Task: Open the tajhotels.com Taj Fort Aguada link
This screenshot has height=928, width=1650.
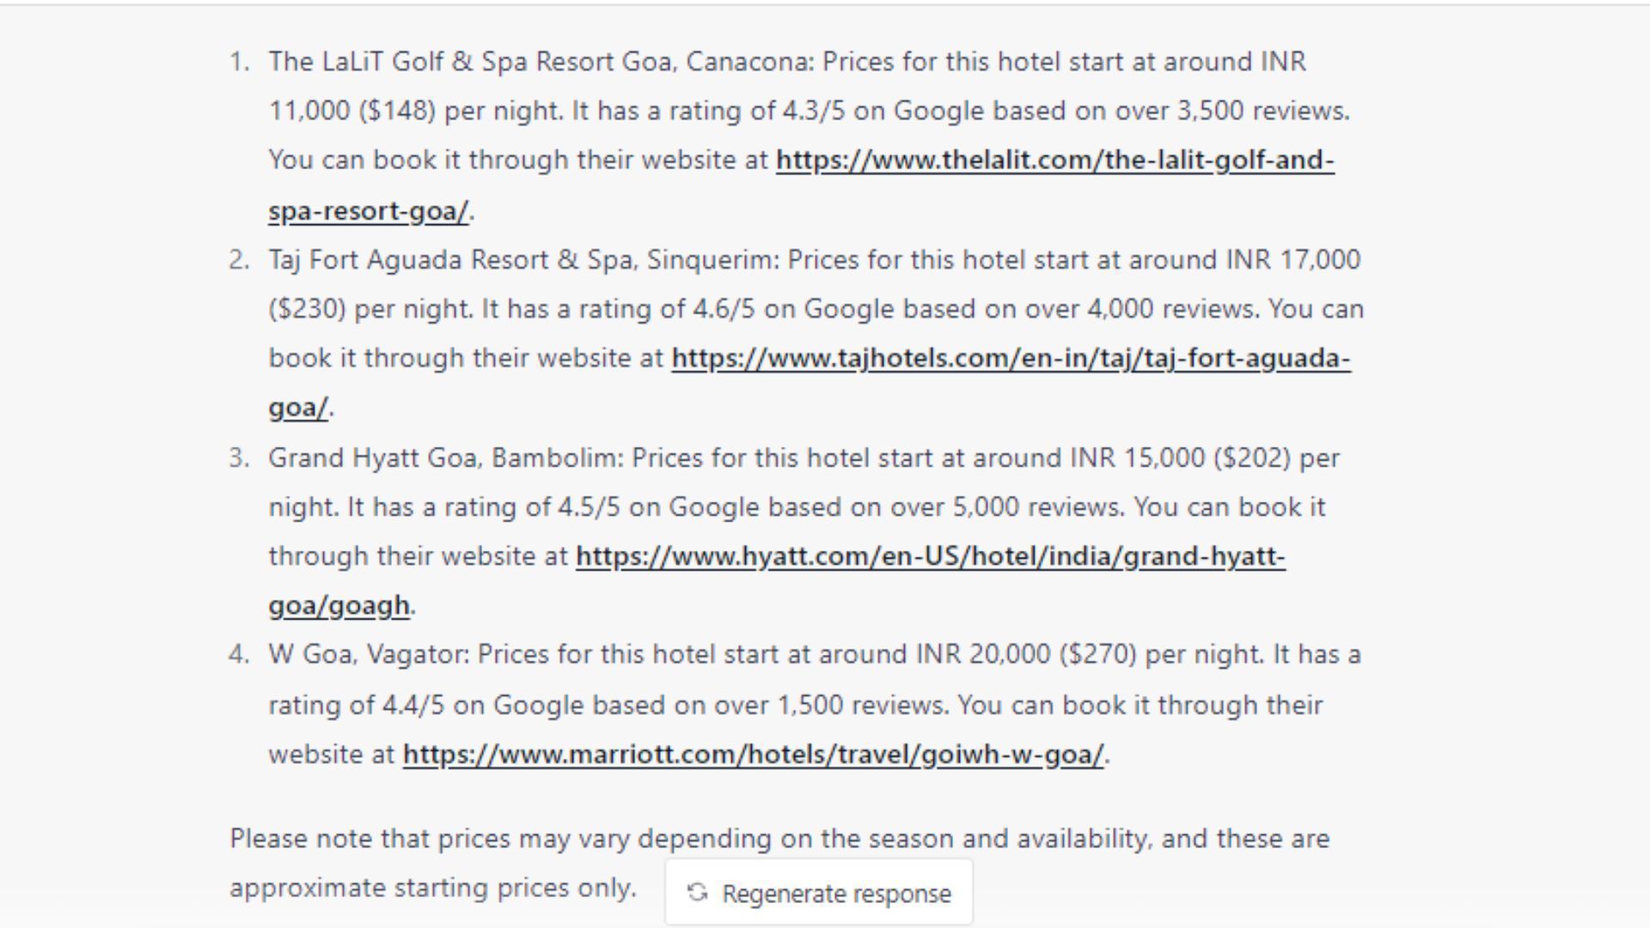Action: click(1011, 358)
